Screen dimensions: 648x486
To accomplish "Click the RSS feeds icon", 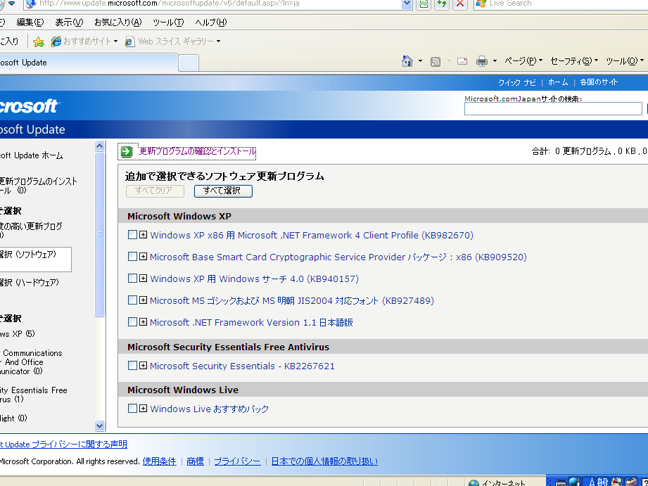I will pyautogui.click(x=436, y=62).
